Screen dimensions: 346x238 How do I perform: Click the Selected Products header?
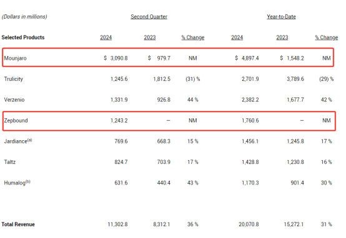(x=23, y=37)
